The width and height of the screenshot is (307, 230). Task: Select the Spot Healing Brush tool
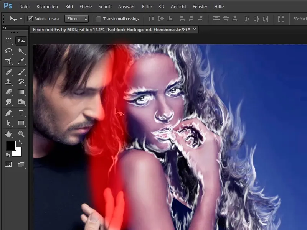[8, 72]
